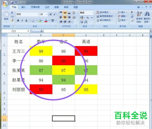Viewport: 152px width, 129px height.
Task: Switch to the 数据 (Data) tab
Action: [57, 7]
